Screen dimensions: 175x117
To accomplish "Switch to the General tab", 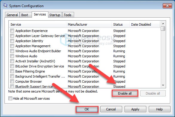I will [x=12, y=15].
